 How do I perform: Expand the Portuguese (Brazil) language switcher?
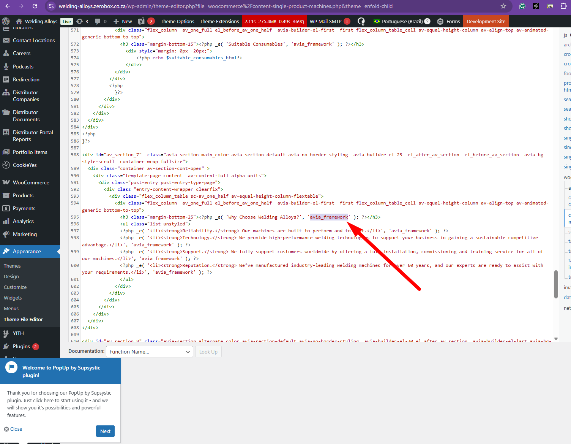pyautogui.click(x=398, y=21)
